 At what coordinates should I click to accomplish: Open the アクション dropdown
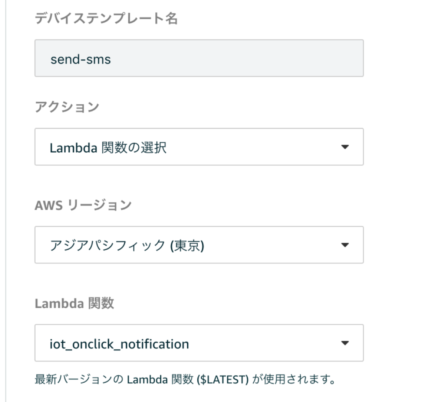click(199, 147)
